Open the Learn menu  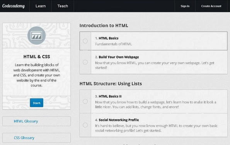(41, 6)
